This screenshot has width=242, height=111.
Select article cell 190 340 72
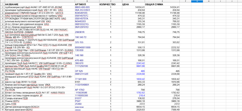pyautogui.click(x=87, y=36)
